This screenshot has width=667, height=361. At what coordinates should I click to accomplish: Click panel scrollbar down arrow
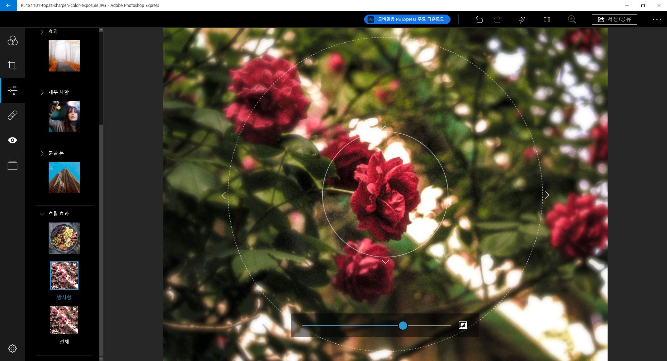pos(101,359)
